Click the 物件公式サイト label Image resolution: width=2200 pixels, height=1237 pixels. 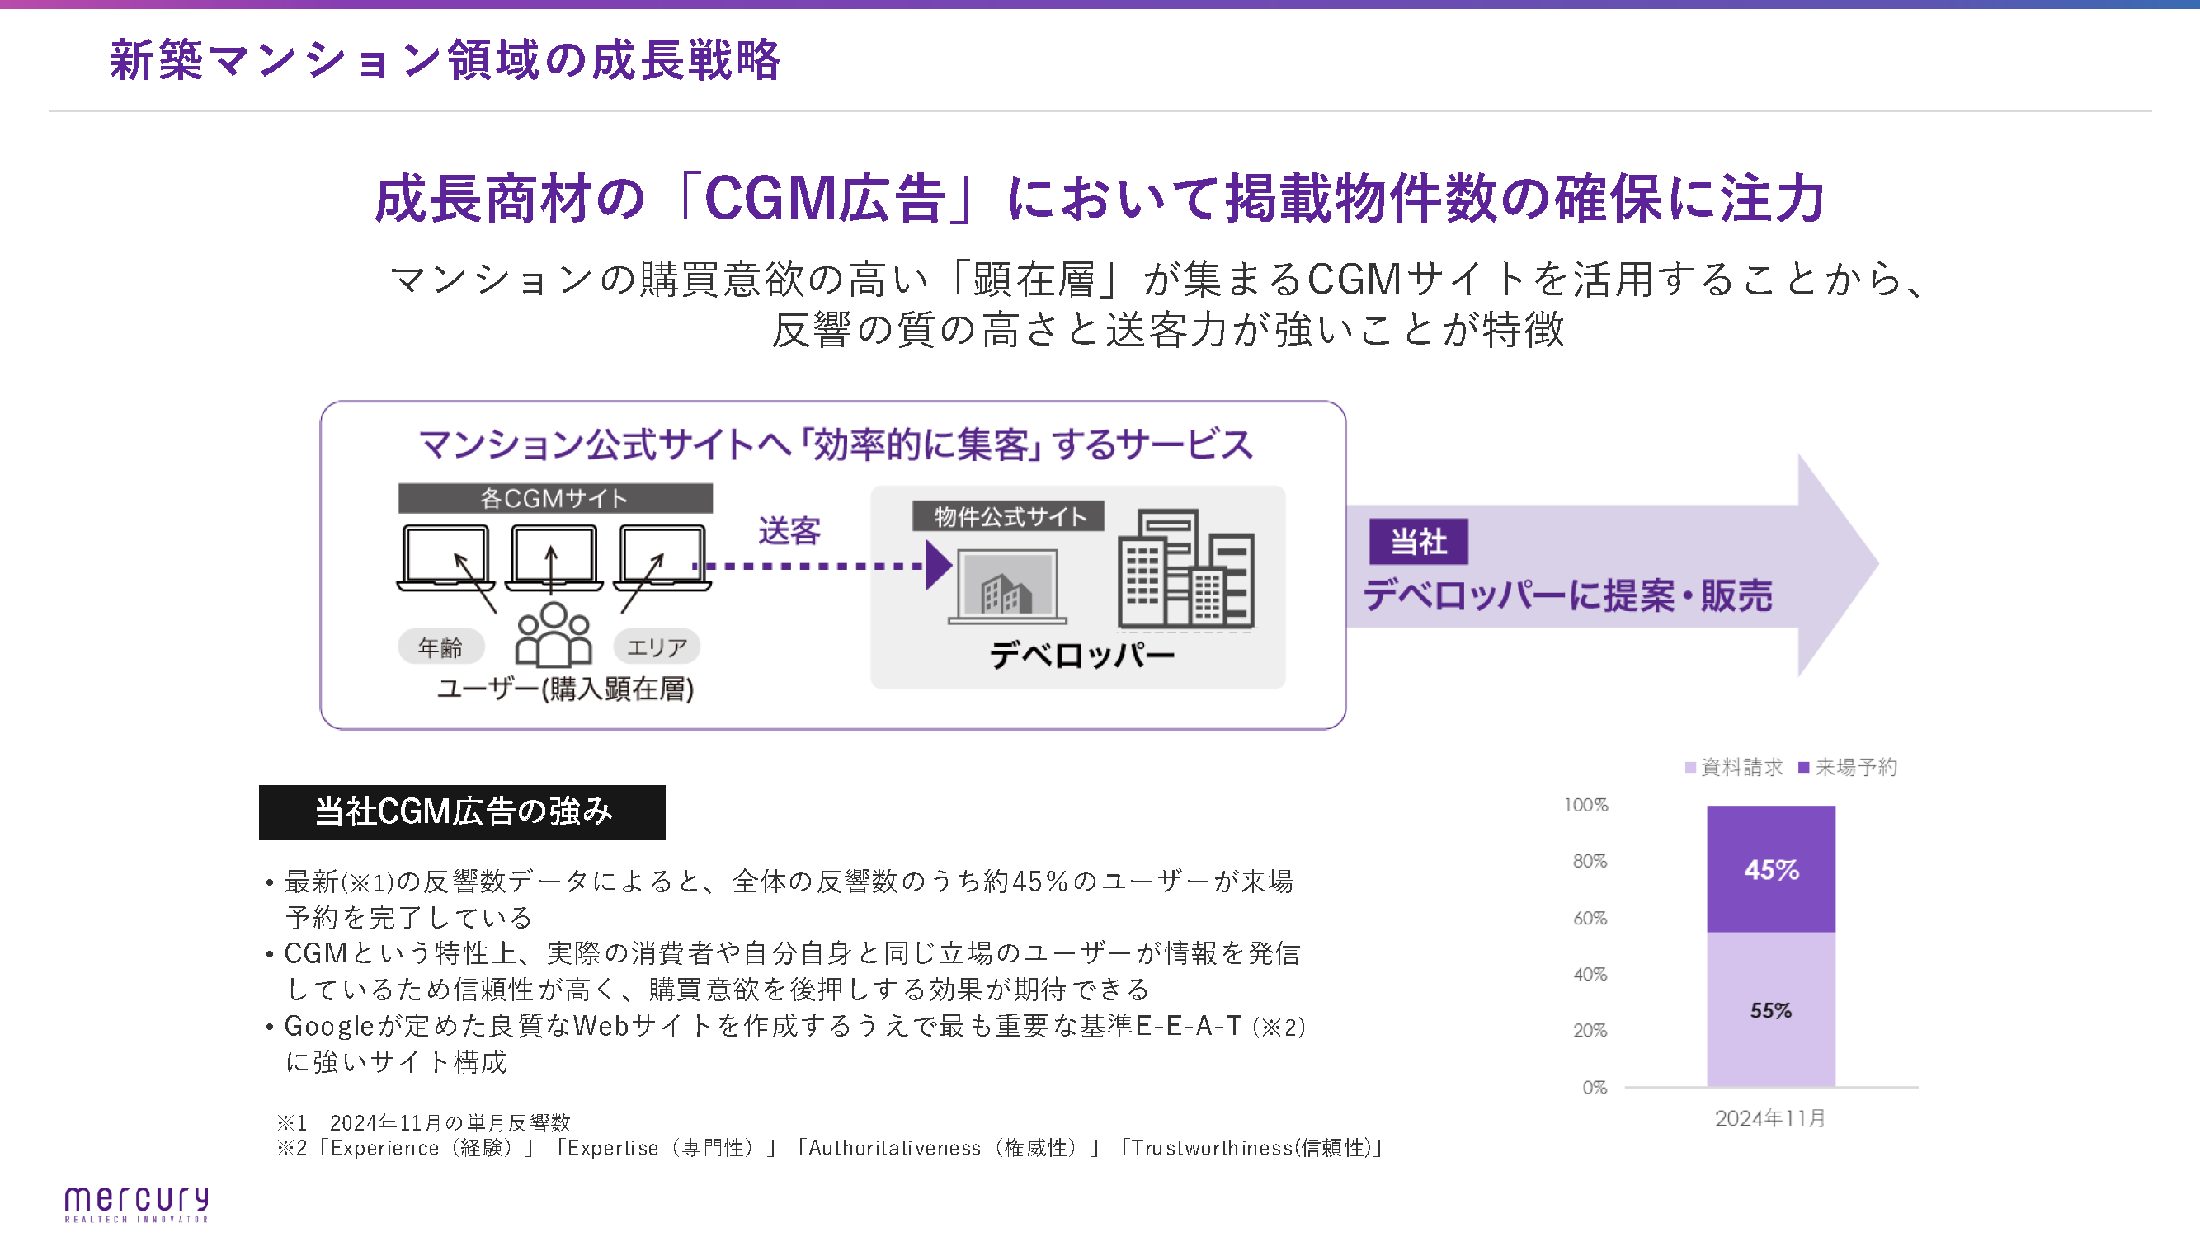[1009, 516]
